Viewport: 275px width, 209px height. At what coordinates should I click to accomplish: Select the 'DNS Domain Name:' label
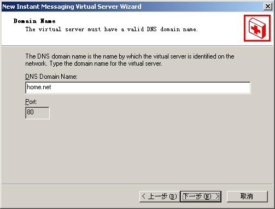[x=51, y=77]
